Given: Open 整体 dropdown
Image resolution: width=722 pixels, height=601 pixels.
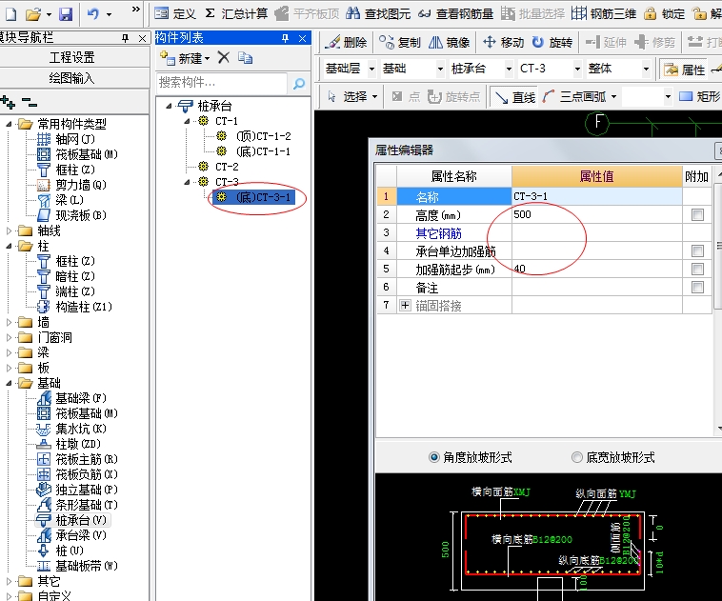Looking at the screenshot, I should click(x=646, y=70).
